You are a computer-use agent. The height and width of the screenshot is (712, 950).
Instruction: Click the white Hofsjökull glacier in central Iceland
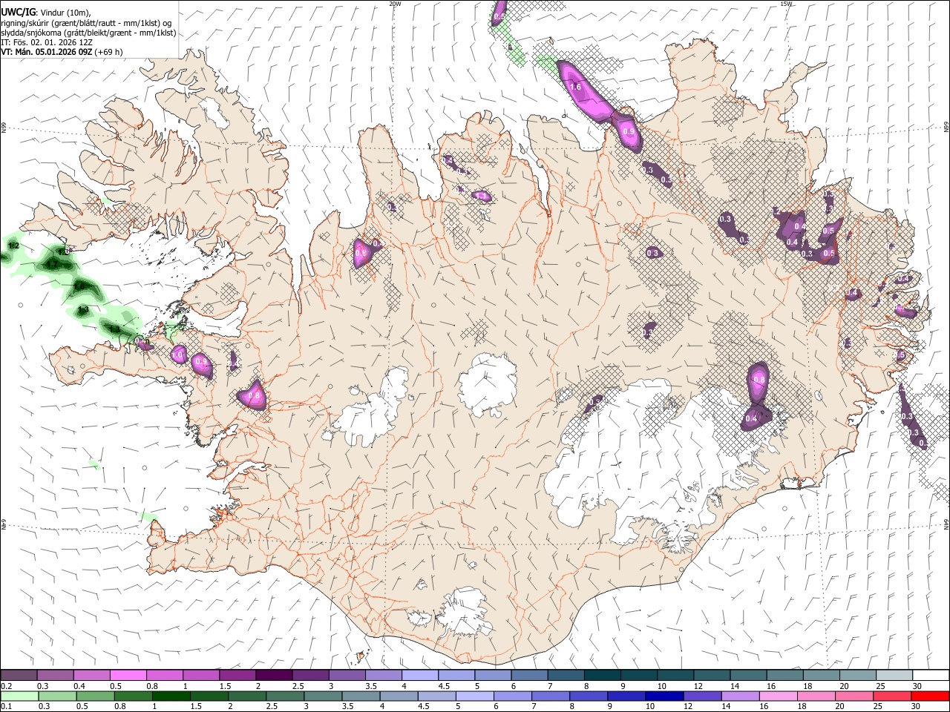point(487,384)
